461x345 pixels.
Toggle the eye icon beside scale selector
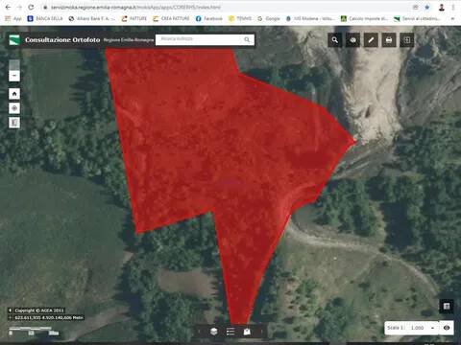447,328
